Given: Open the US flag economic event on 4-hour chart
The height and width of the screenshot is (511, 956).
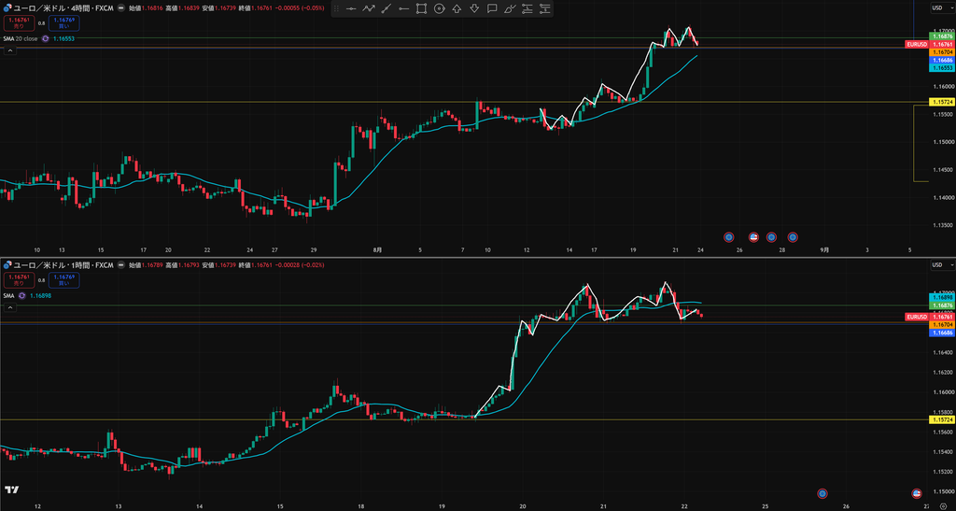Looking at the screenshot, I should click(x=753, y=237).
